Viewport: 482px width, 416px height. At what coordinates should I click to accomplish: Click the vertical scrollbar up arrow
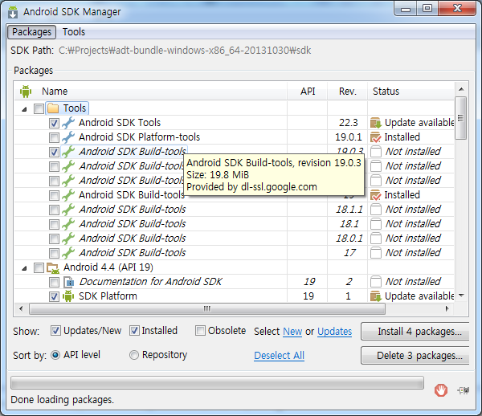(461, 89)
